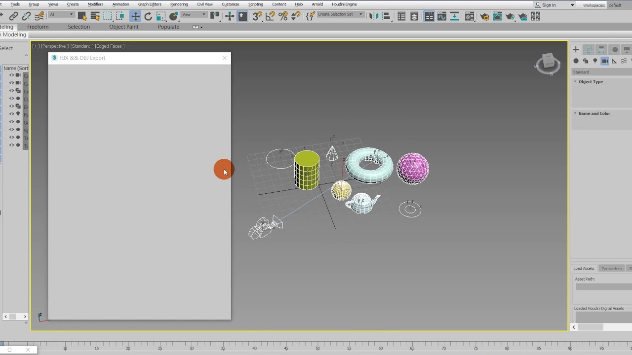Open the Rendering menu

tap(179, 4)
